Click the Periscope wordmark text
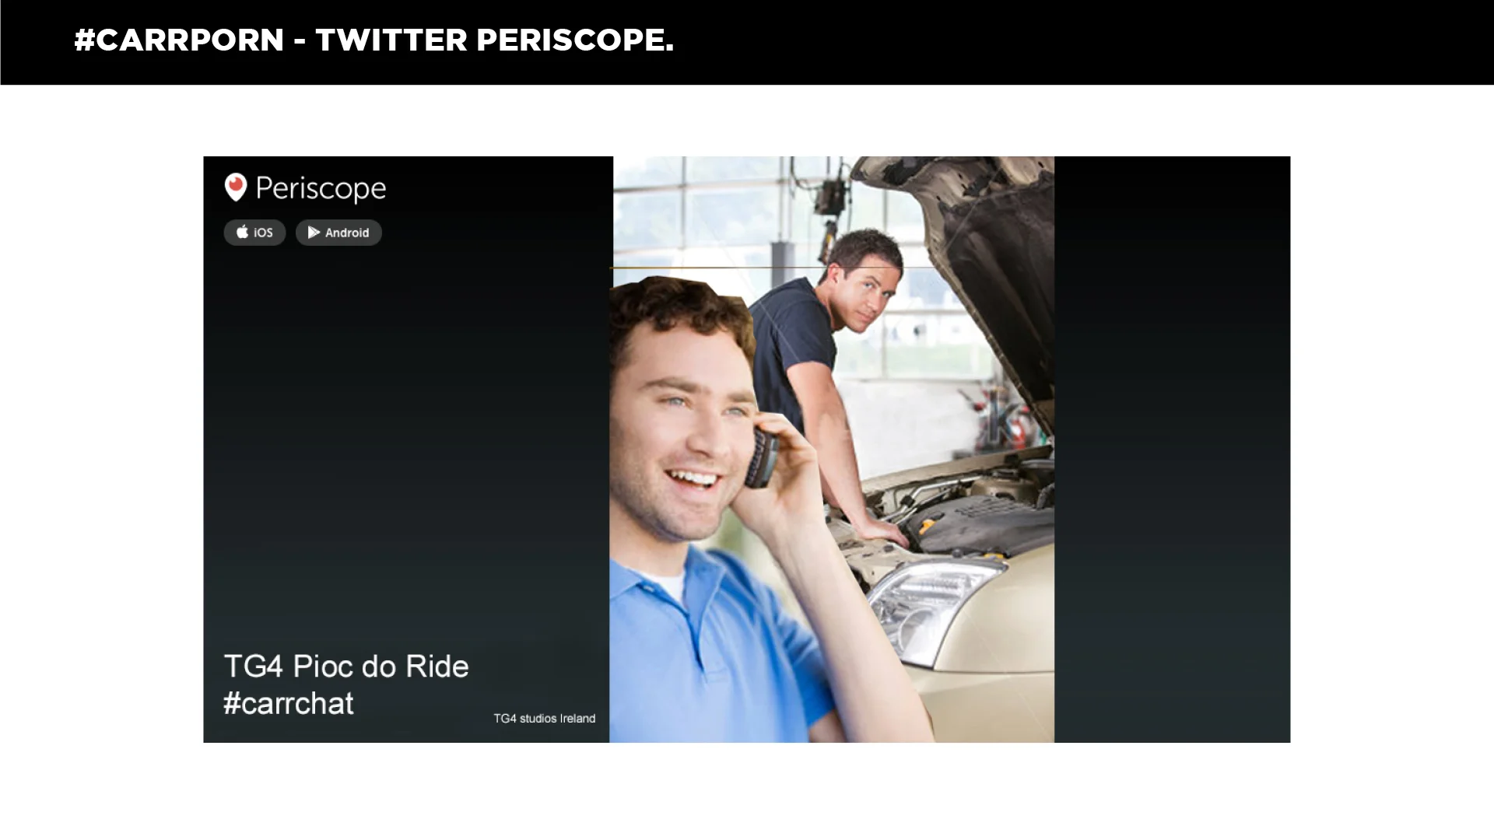This screenshot has height=840, width=1494. coord(321,189)
